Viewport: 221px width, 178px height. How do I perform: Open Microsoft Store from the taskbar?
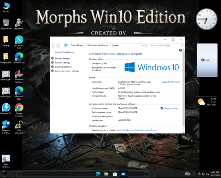tap(114, 174)
